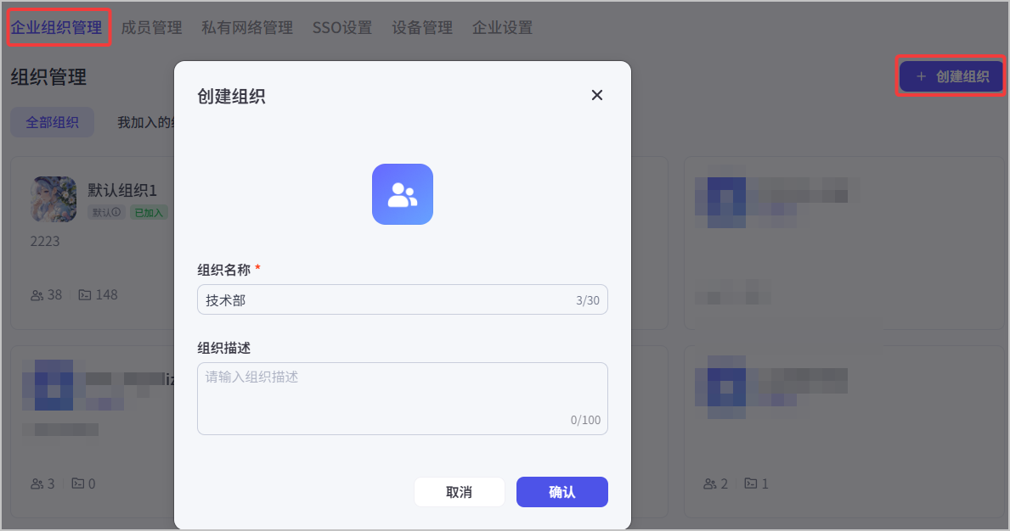The image size is (1010, 531).
Task: Focus the 组织名称 input containing 技术部
Action: coord(387,299)
